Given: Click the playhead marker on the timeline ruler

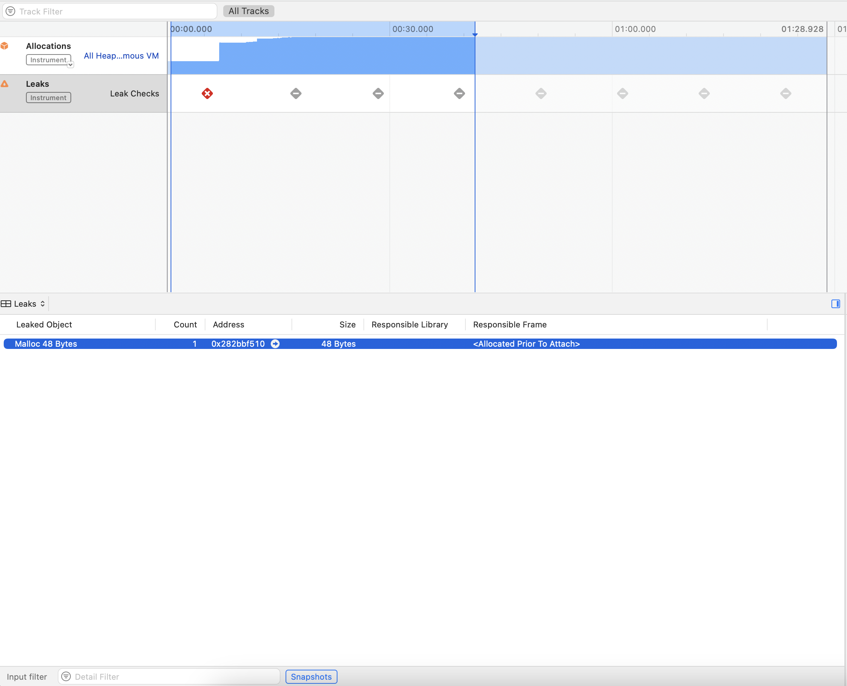Looking at the screenshot, I should (x=475, y=35).
